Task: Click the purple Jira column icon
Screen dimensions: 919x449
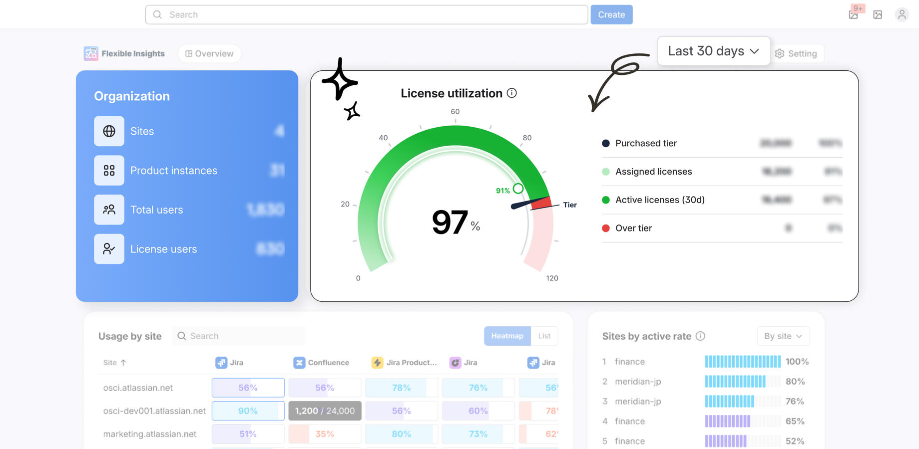Action: (x=455, y=363)
